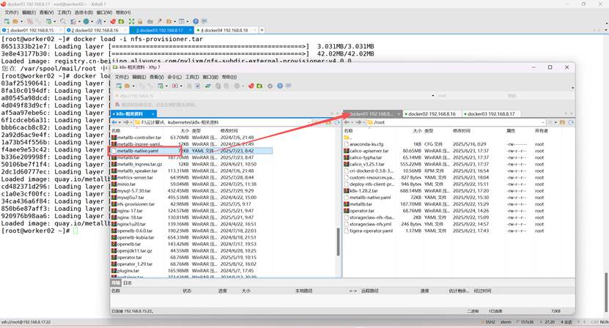Open the Xshell 工具(T) menu
Viewport: 609px width, 328px height.
tap(64, 12)
